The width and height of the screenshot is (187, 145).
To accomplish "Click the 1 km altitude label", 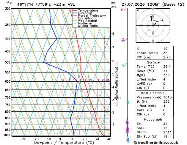I will pos(113,124).
